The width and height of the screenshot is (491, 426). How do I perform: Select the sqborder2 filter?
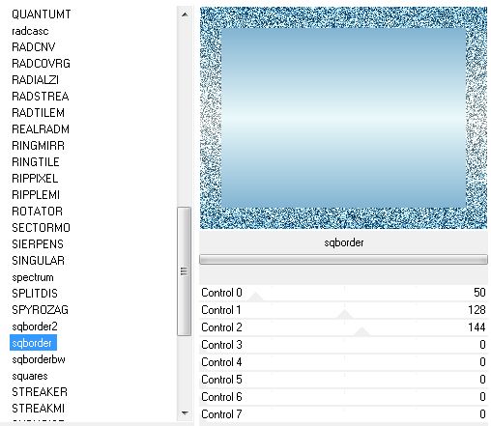[x=35, y=327]
